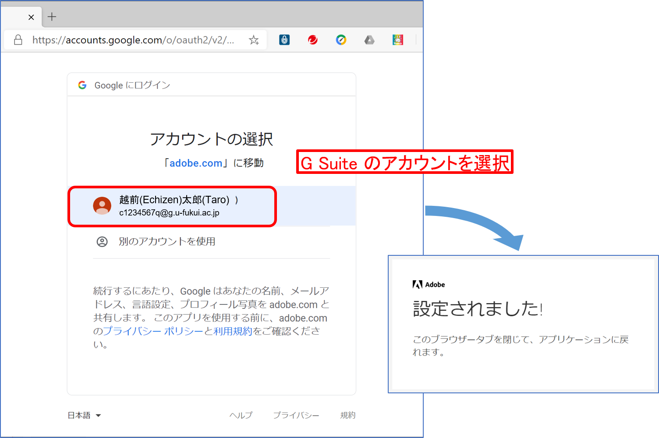Open the Google Drive extension icon
Screen dimensions: 659x438
tap(369, 40)
